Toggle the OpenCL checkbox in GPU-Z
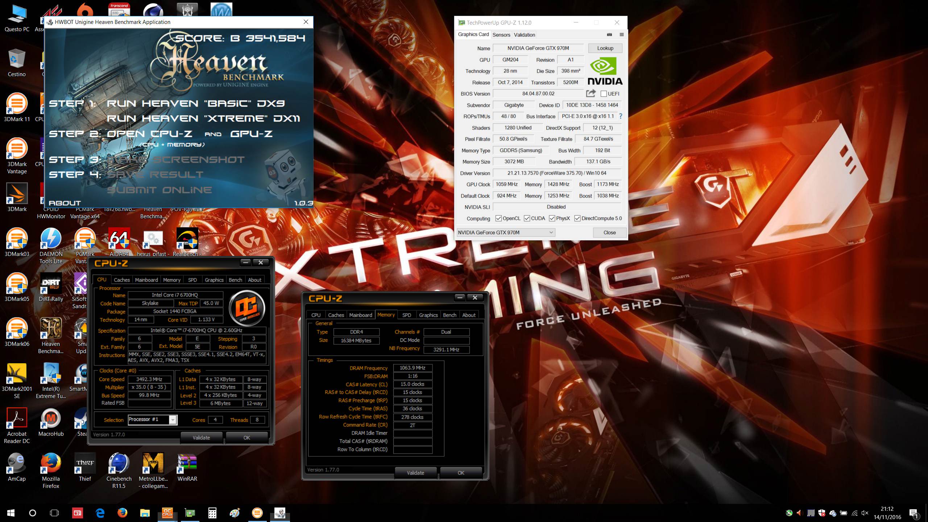The width and height of the screenshot is (928, 522). pyautogui.click(x=498, y=218)
